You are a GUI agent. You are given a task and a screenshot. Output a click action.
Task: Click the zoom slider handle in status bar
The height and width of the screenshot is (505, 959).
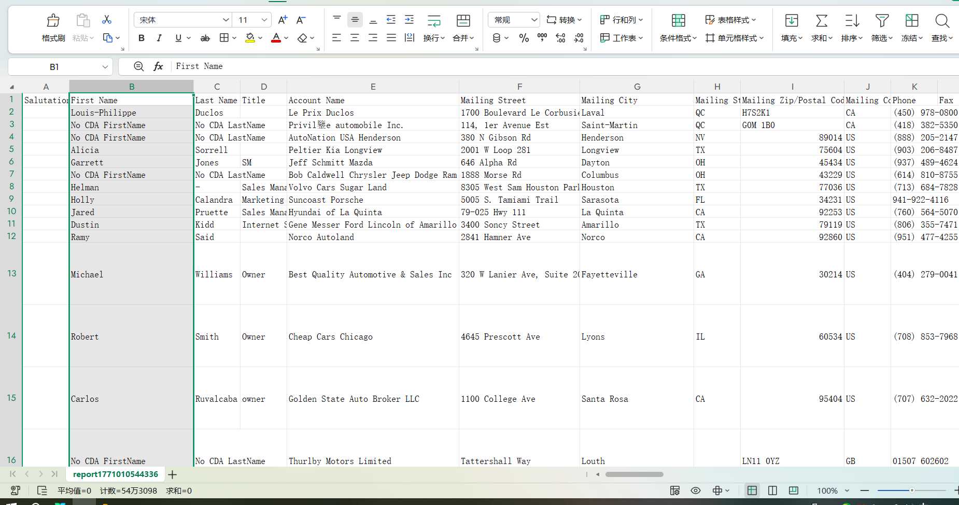pos(912,490)
